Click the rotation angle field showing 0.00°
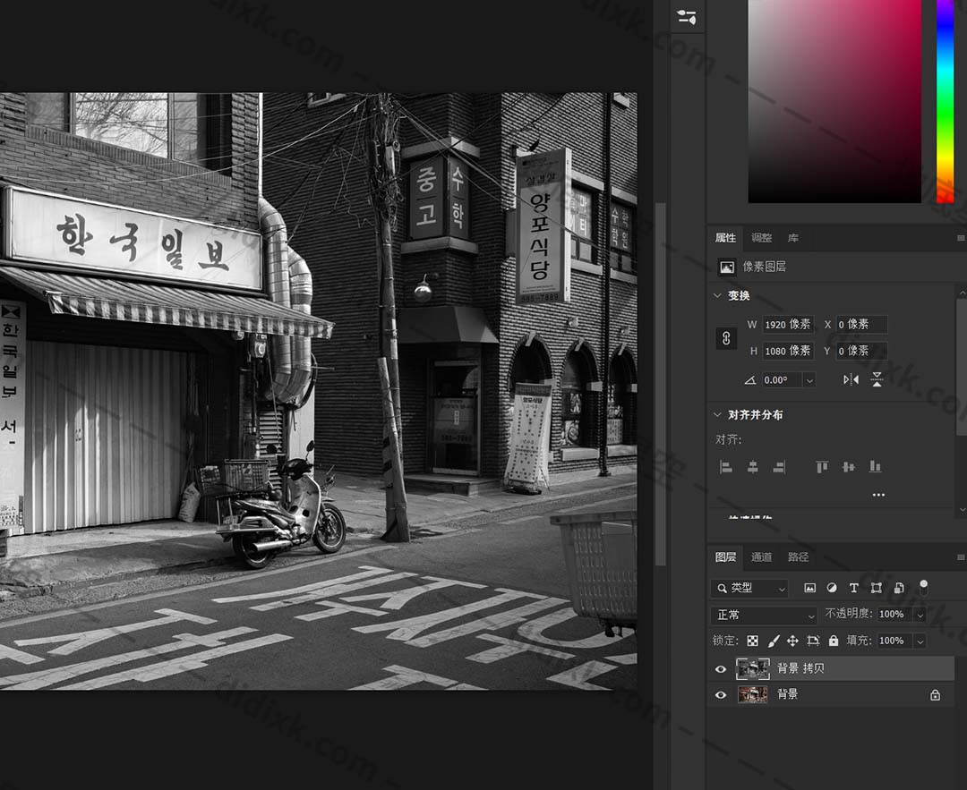967x790 pixels. point(782,380)
